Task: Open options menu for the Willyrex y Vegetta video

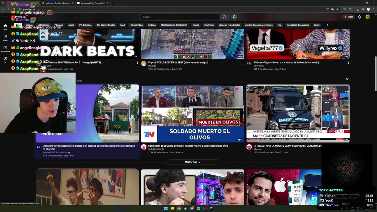Action: coord(348,63)
